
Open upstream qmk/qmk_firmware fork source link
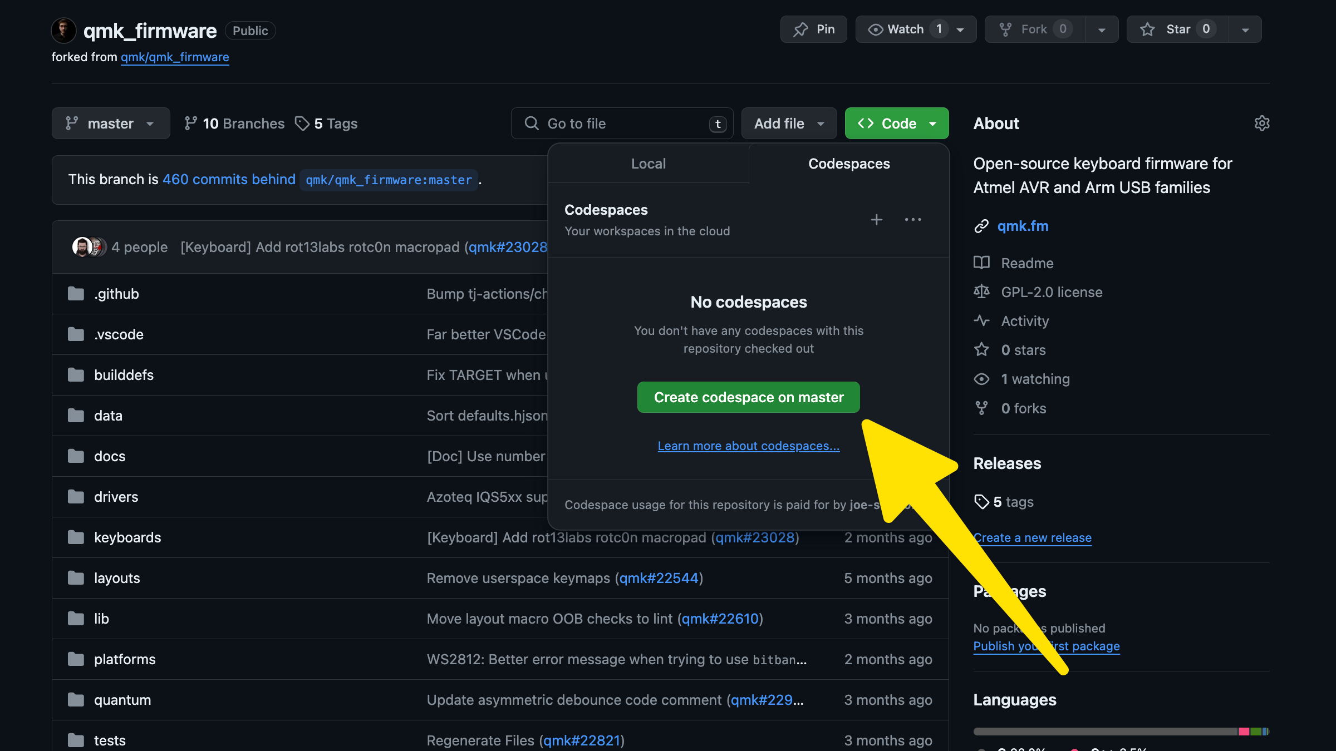click(175, 57)
